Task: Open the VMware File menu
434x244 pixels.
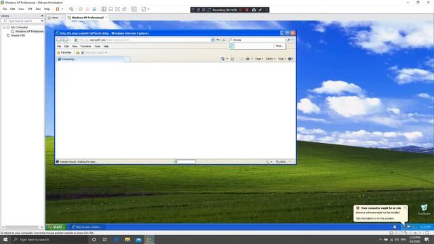Action: point(5,9)
